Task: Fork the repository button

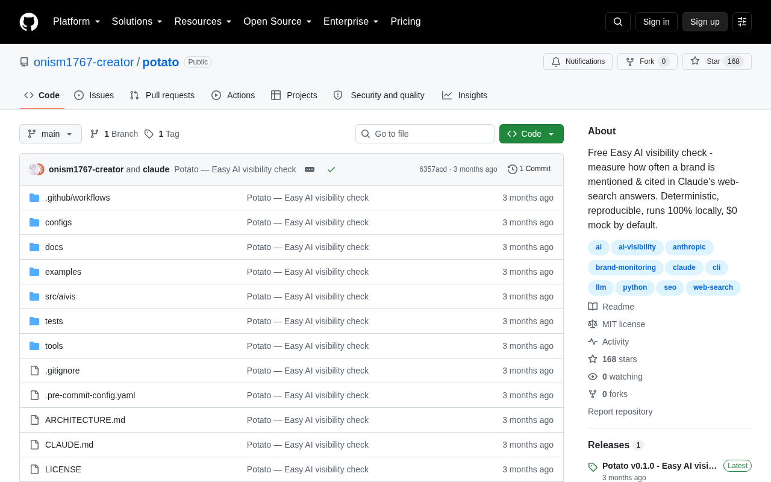Action: [x=648, y=61]
